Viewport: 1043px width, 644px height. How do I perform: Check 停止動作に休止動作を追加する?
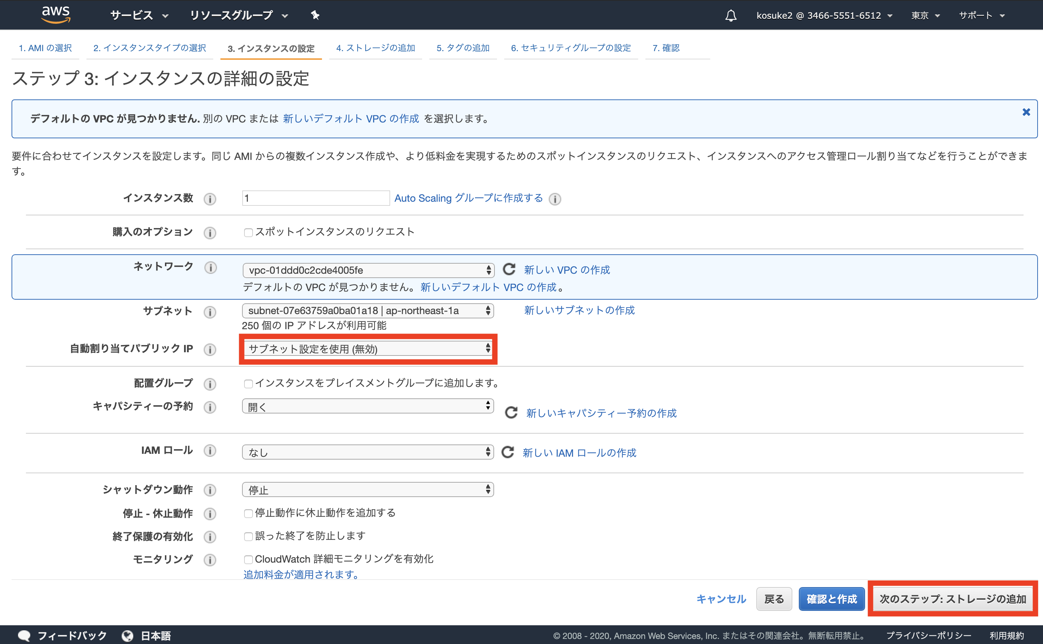point(248,513)
